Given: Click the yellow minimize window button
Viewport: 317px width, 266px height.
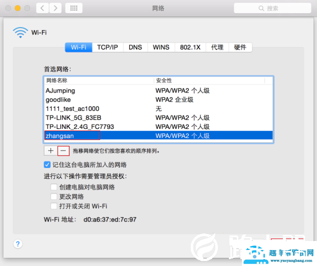Looking at the screenshot, I should click(18, 8).
